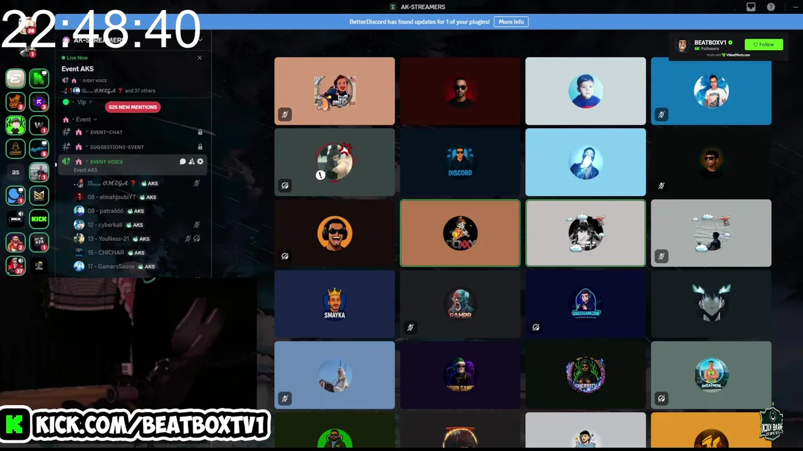Open the green KICK server icon

pyautogui.click(x=39, y=219)
